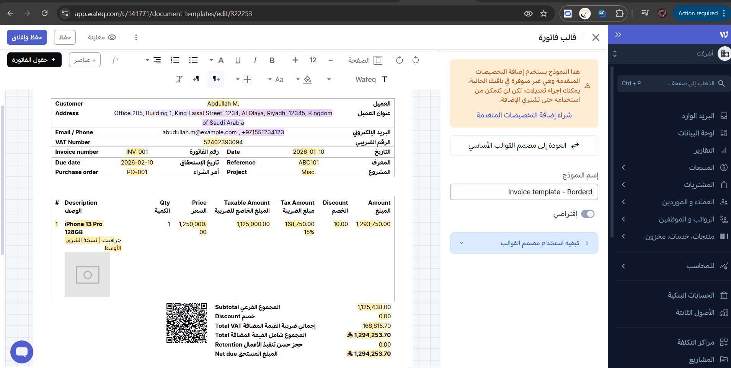Open the purchase advanced customizations add-on link
The image size is (731, 368).
coord(524,115)
